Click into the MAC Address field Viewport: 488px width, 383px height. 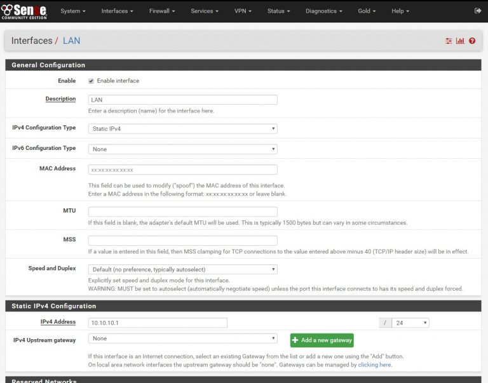click(183, 170)
